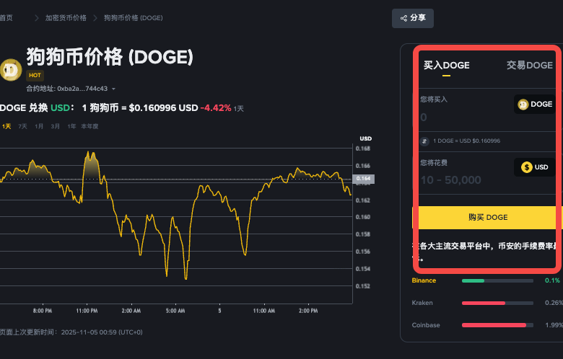The image size is (563, 359).
Task: Click the share icon button
Action: pos(413,18)
